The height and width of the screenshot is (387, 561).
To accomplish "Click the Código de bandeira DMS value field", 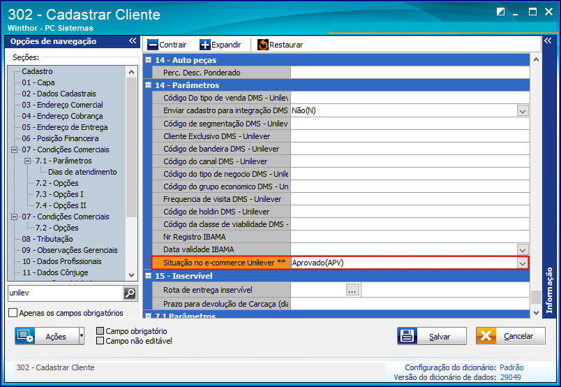I will pos(410,149).
